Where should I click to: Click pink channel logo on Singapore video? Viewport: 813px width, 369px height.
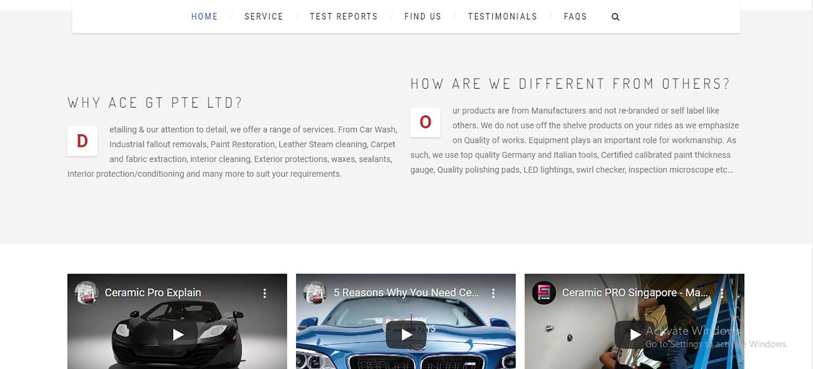pyautogui.click(x=544, y=293)
